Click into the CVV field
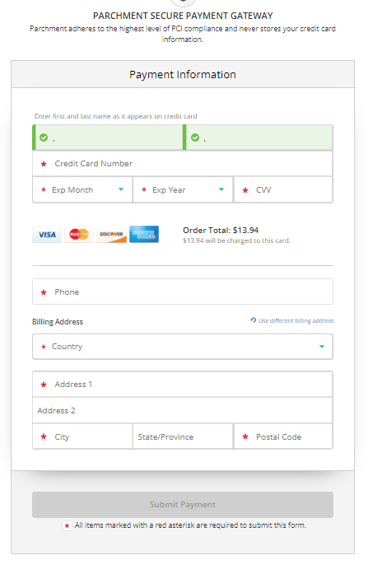The height and width of the screenshot is (569, 368). [x=283, y=189]
